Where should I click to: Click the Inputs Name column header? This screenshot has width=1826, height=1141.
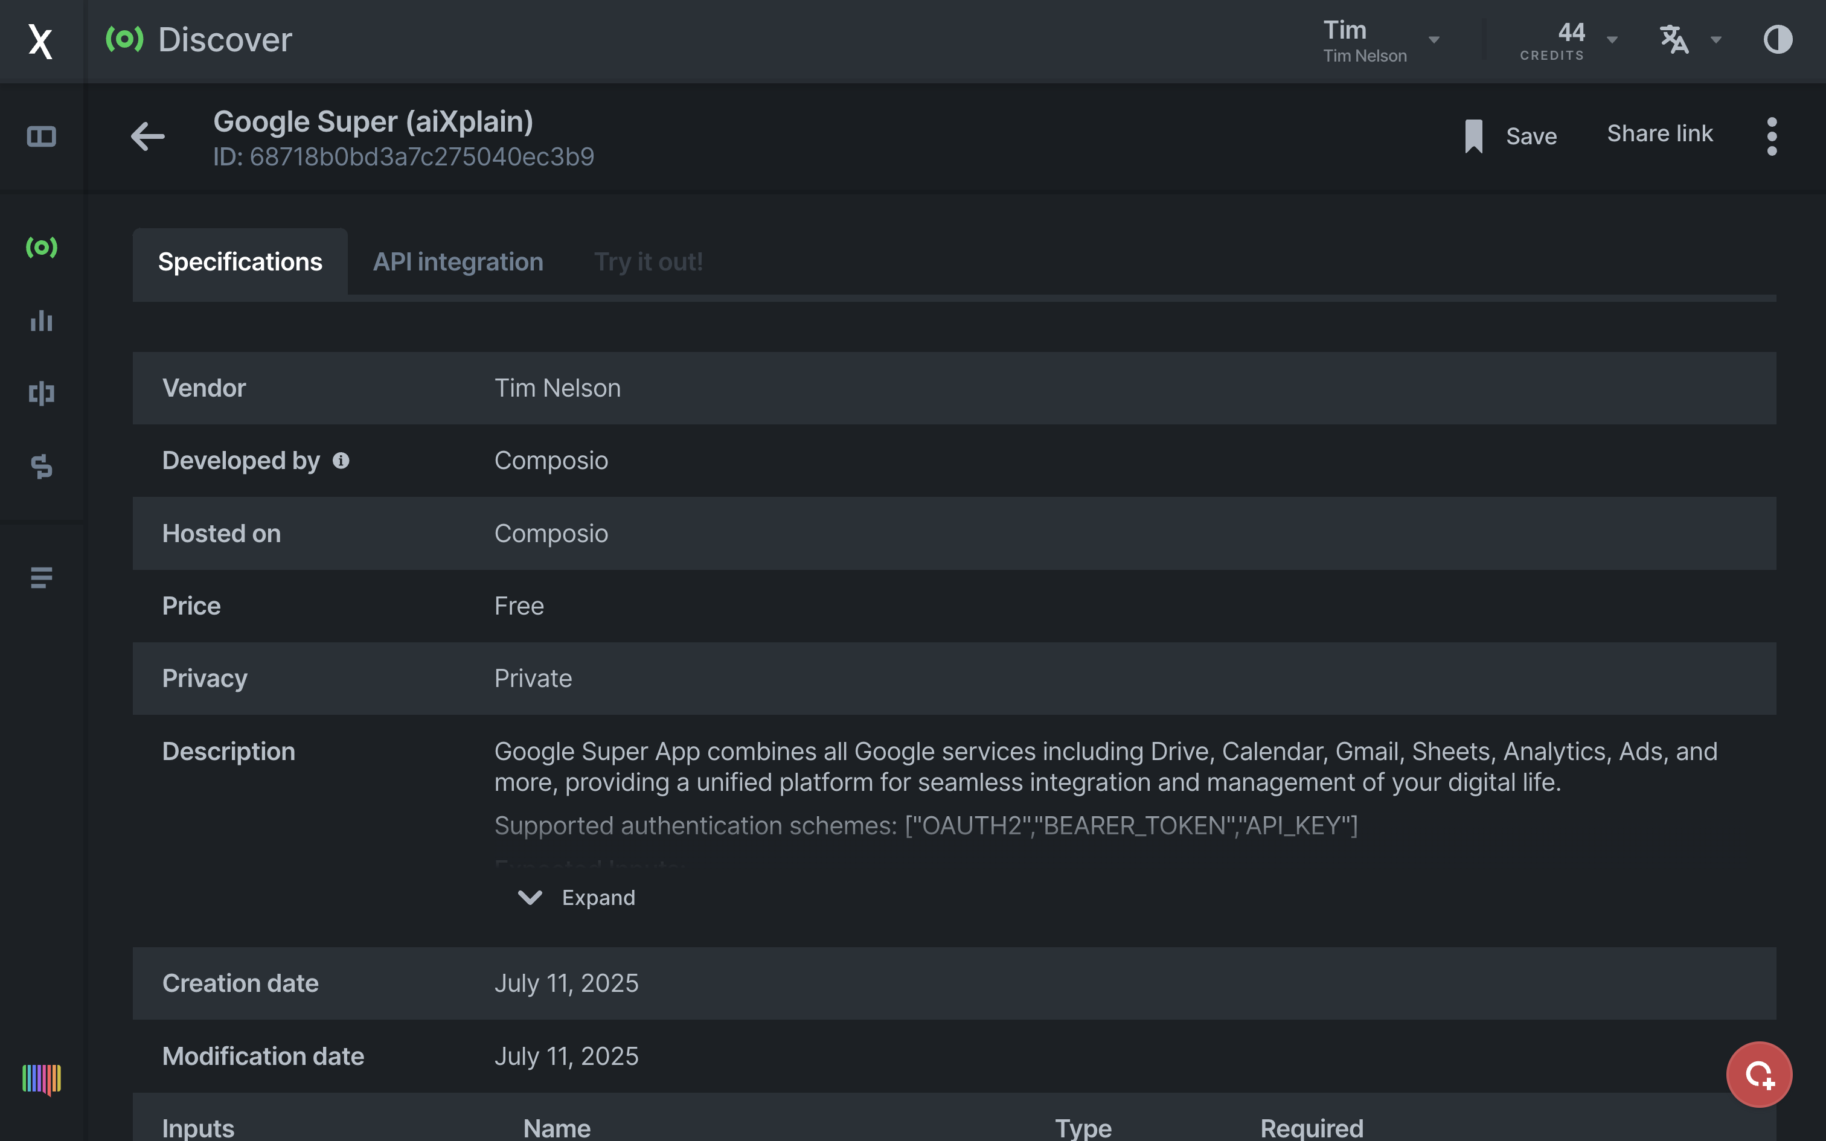click(557, 1128)
